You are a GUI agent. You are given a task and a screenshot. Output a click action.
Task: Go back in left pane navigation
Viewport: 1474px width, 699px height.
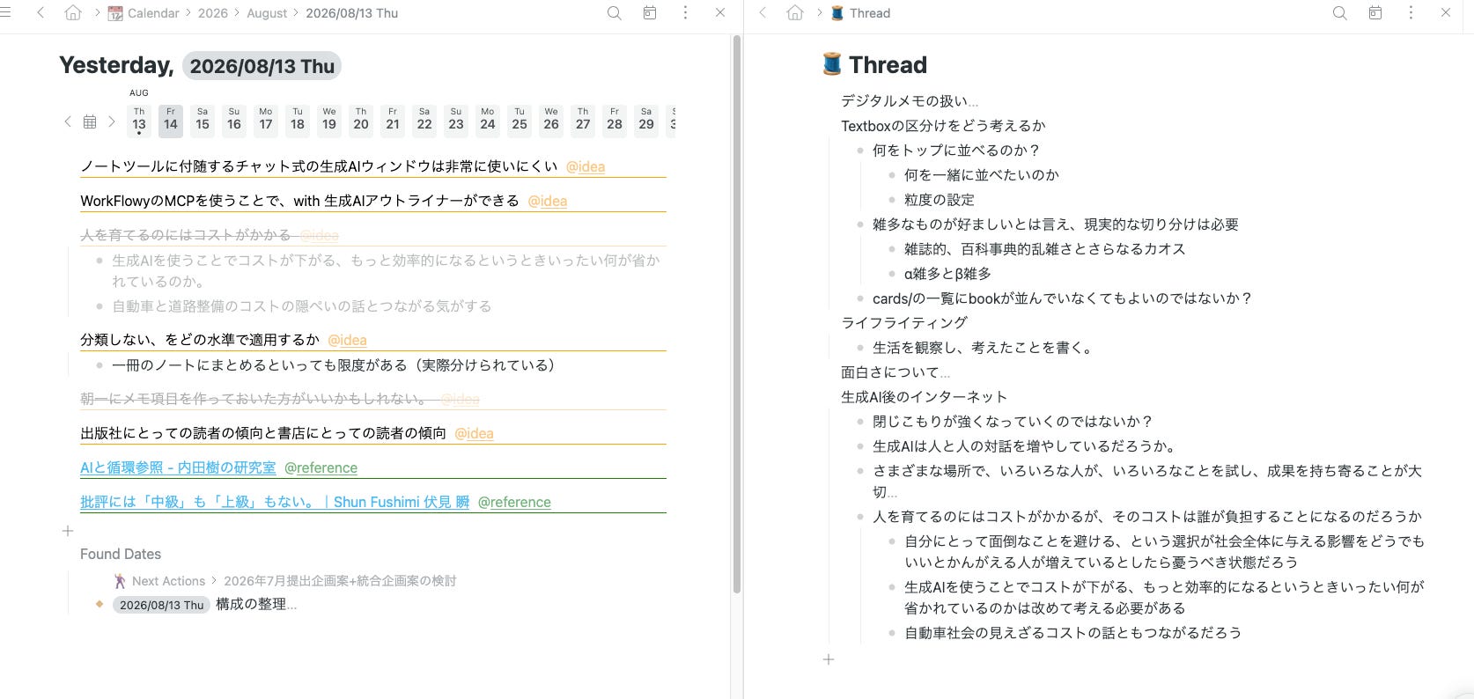tap(41, 12)
